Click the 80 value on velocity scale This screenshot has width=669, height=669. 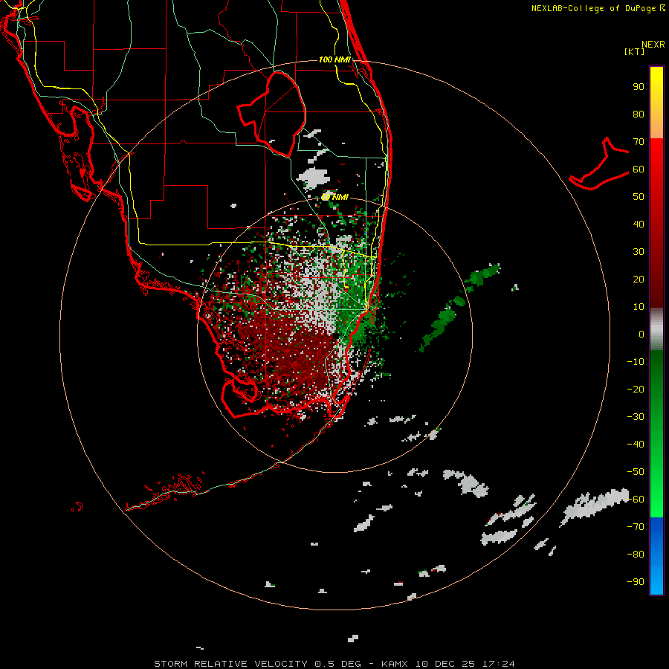coord(639,114)
